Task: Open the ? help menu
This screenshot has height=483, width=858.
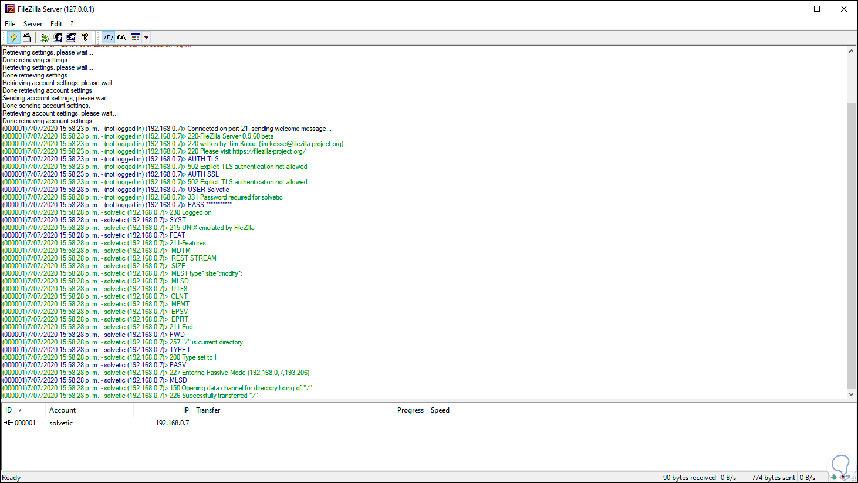Action: coord(72,24)
